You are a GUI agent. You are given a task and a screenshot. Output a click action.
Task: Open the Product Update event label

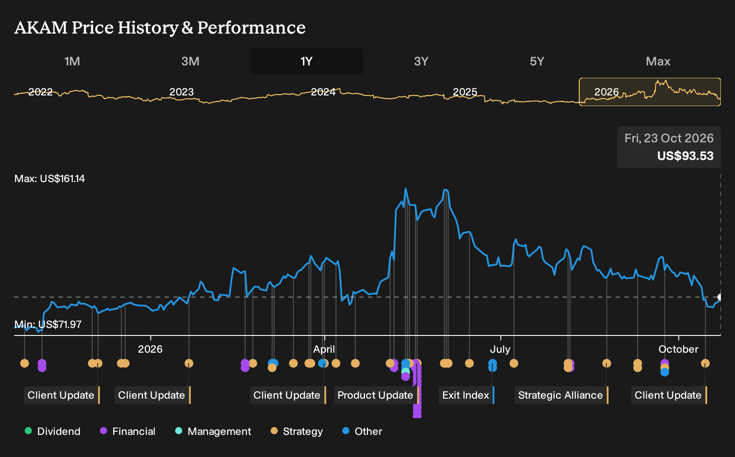pyautogui.click(x=376, y=395)
